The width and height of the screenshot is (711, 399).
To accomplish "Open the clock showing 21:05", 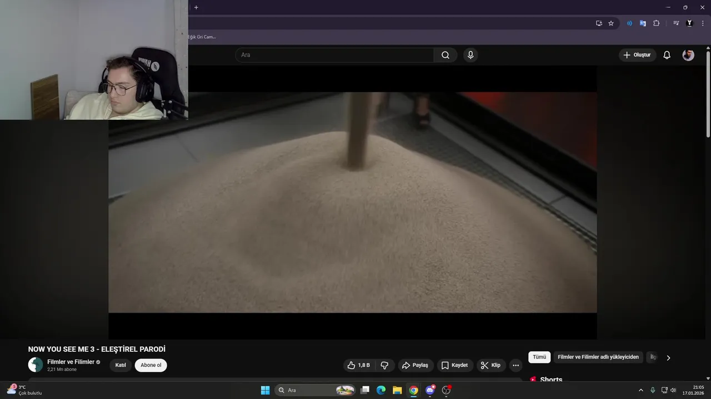I will tap(694, 390).
